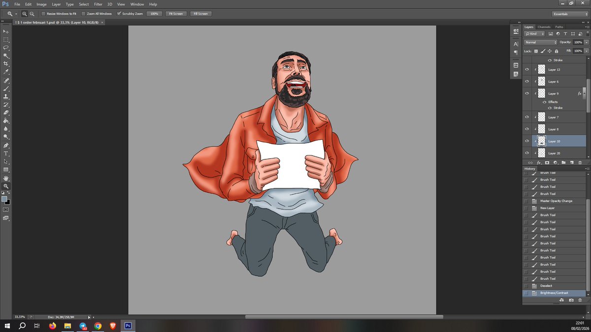591x332 pixels.
Task: Click the Delete layer trash icon
Action: click(x=580, y=162)
